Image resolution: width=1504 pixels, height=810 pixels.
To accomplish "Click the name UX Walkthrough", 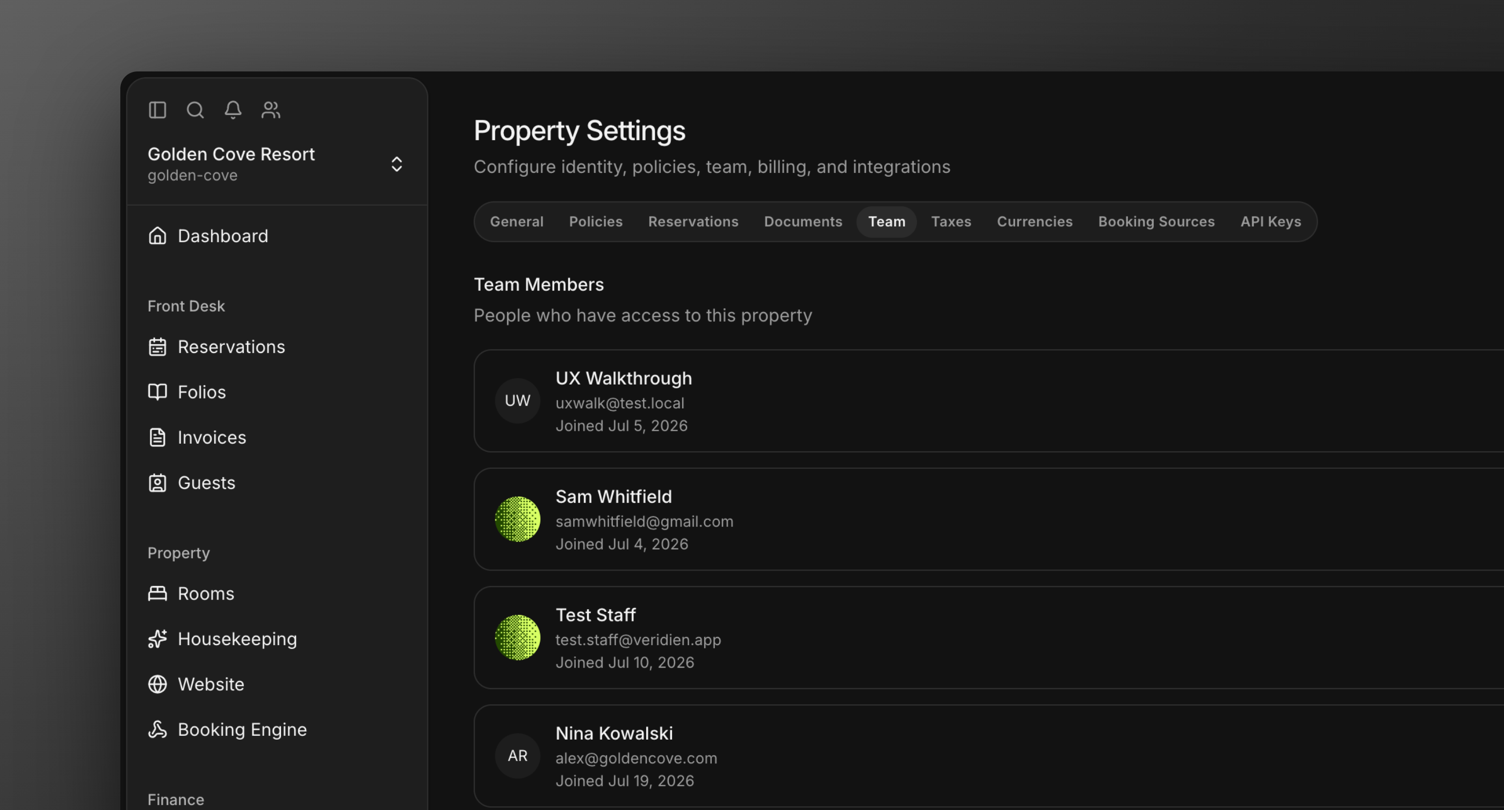I will pos(624,379).
